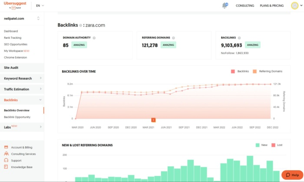
Task: Toggle the New legend green swatch
Action: tap(258, 145)
